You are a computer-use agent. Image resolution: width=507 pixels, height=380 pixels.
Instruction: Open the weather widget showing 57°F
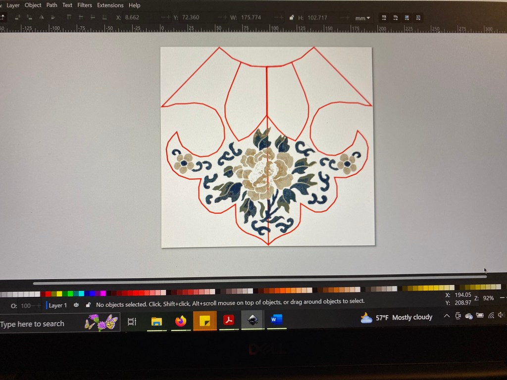click(396, 318)
